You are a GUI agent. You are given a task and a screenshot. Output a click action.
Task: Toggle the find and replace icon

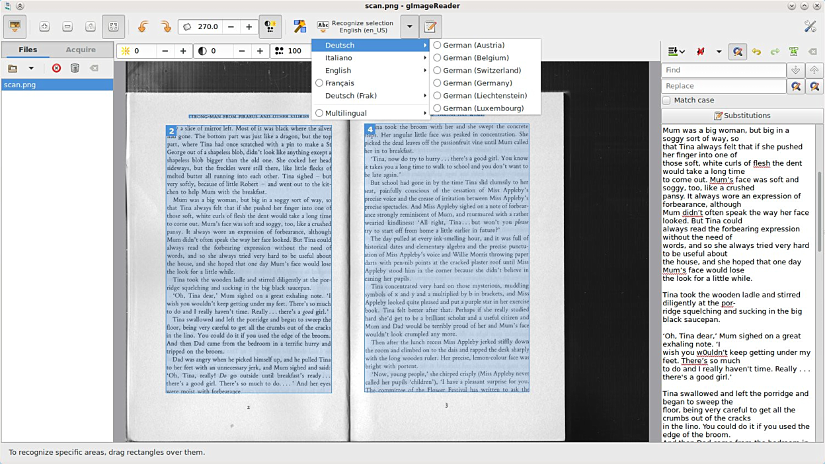738,52
